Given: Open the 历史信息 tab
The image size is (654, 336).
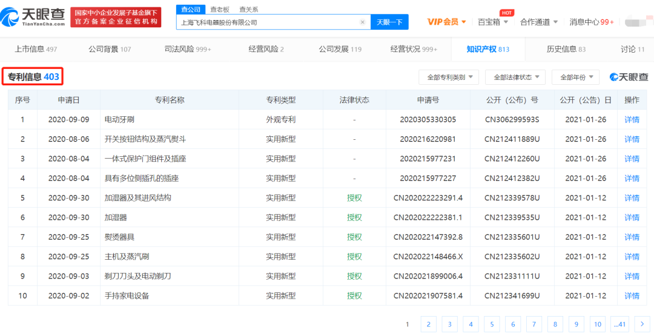Looking at the screenshot, I should coord(566,49).
